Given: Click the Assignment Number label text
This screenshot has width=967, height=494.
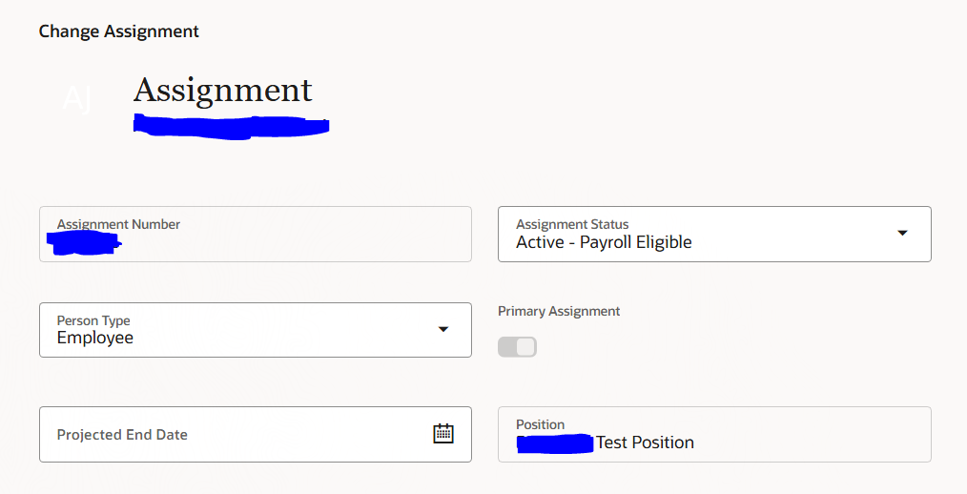Looking at the screenshot, I should click(118, 224).
